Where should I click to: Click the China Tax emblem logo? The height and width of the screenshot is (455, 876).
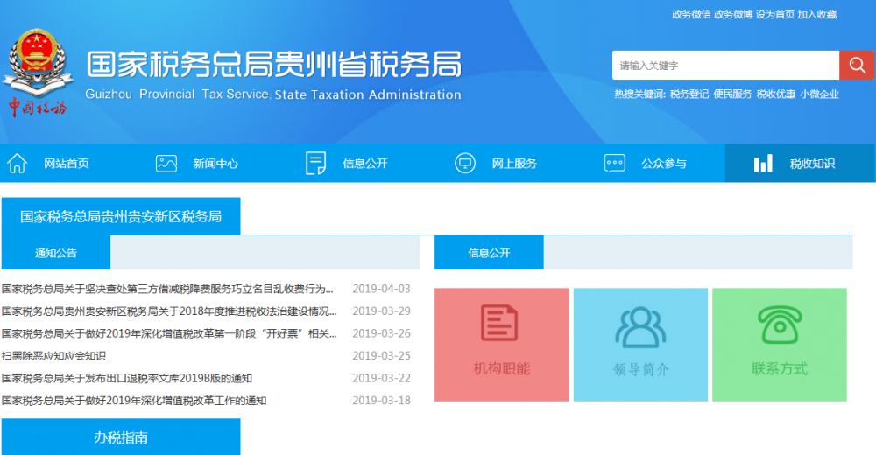(38, 74)
